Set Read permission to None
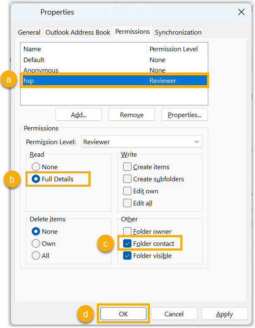This screenshot has width=255, height=328. pyautogui.click(x=36, y=167)
